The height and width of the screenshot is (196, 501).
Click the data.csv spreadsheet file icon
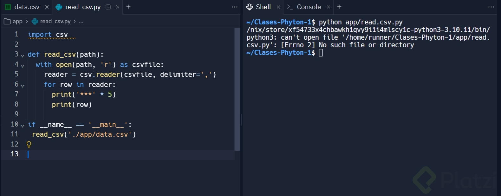click(x=8, y=7)
